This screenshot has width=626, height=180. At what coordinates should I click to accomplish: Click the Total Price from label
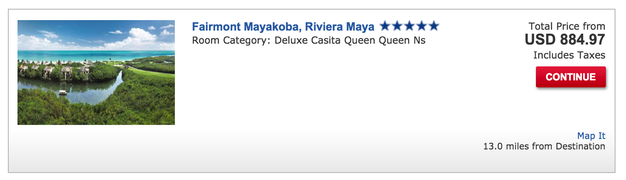[567, 26]
